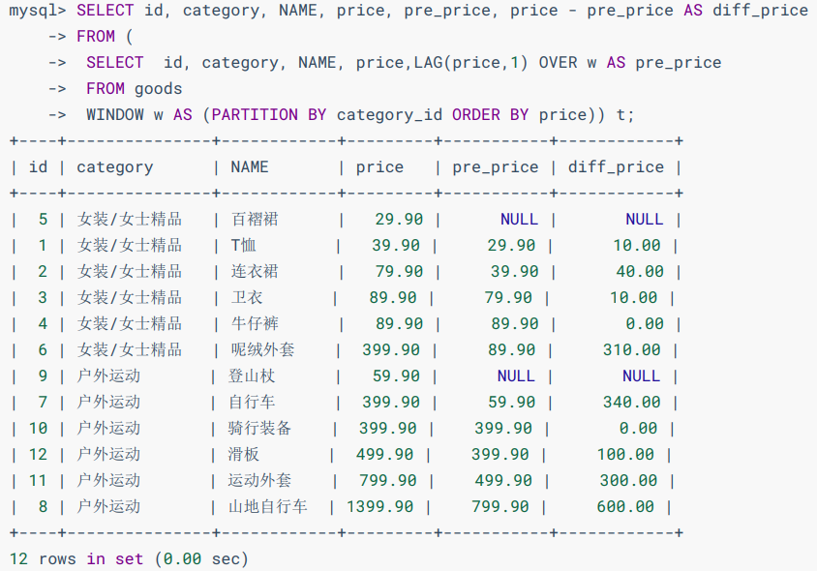The height and width of the screenshot is (571, 817).
Task: Click diff_price value '100.00'
Action: [x=625, y=454]
